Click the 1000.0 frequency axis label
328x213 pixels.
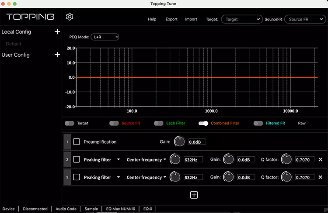pyautogui.click(x=211, y=111)
